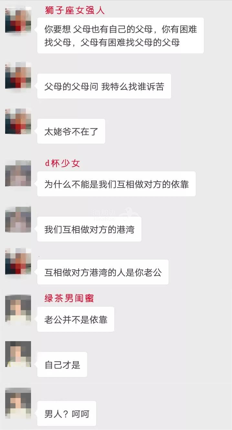Select the 老公并不是依靠 message bubble
This screenshot has height=430, width=232.
point(76,319)
